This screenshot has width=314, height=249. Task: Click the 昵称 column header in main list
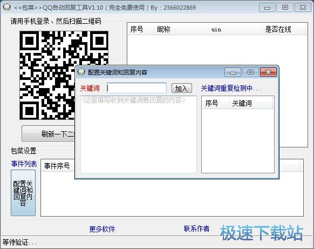pos(181,29)
